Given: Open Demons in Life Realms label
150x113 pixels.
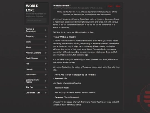Looking at the screenshot, I should coord(32,81).
